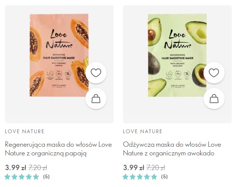Click the 3,99 zł price of papaya mask
This screenshot has width=237, height=187.
coord(15,168)
